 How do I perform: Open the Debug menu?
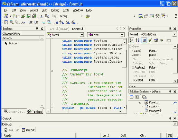pos(55,10)
